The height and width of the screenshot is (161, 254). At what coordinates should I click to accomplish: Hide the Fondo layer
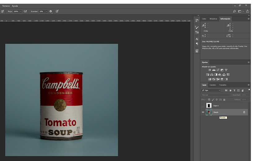[203, 112]
